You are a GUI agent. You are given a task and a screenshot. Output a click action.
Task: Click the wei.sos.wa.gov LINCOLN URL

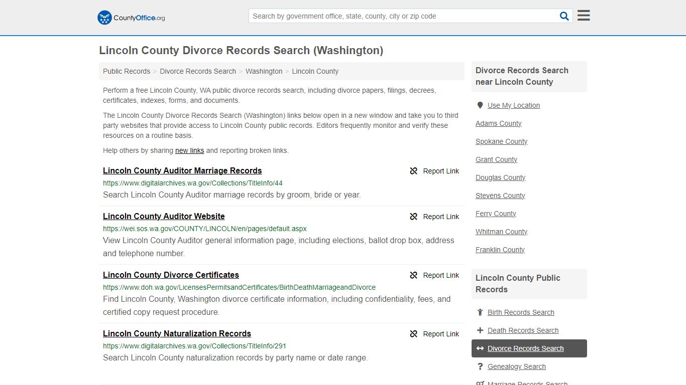click(205, 229)
